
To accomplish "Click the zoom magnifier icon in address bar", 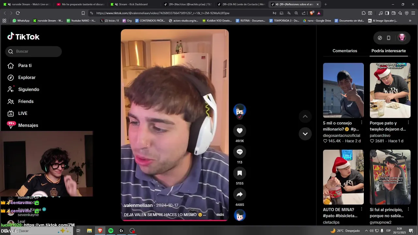I will point(296,13).
